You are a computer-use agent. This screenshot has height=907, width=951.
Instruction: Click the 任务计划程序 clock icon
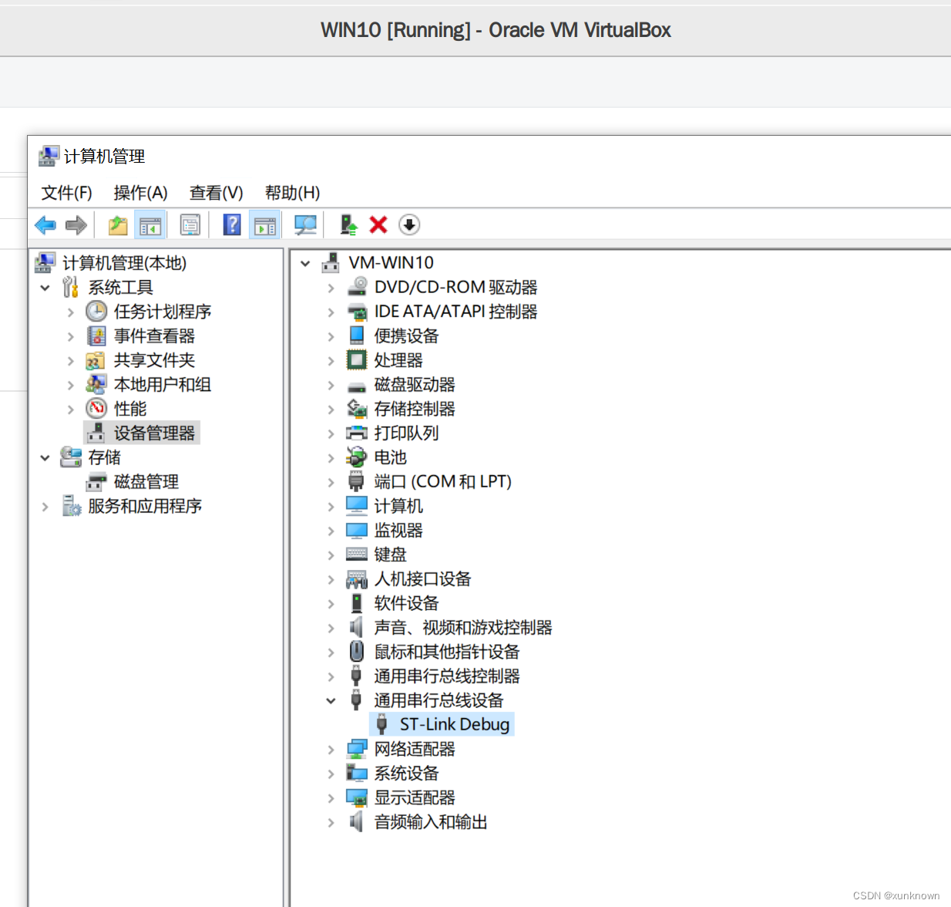click(x=96, y=312)
